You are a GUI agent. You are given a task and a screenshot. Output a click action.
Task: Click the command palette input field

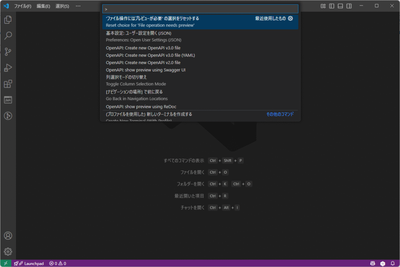[200, 9]
